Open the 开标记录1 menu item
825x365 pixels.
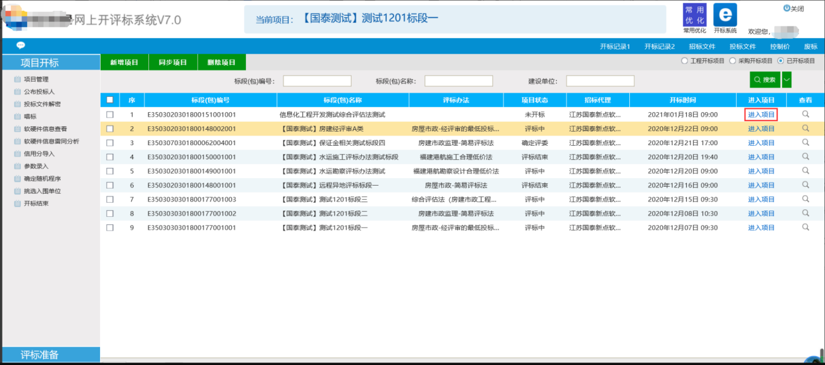pos(615,47)
